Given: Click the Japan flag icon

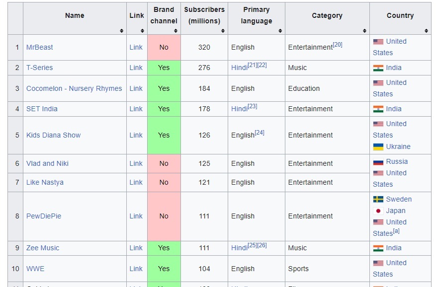Looking at the screenshot, I should pyautogui.click(x=378, y=211).
